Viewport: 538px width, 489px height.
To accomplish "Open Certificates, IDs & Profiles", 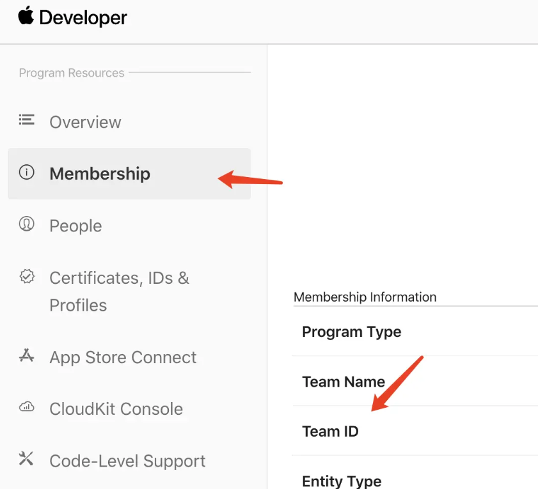I will click(x=120, y=291).
